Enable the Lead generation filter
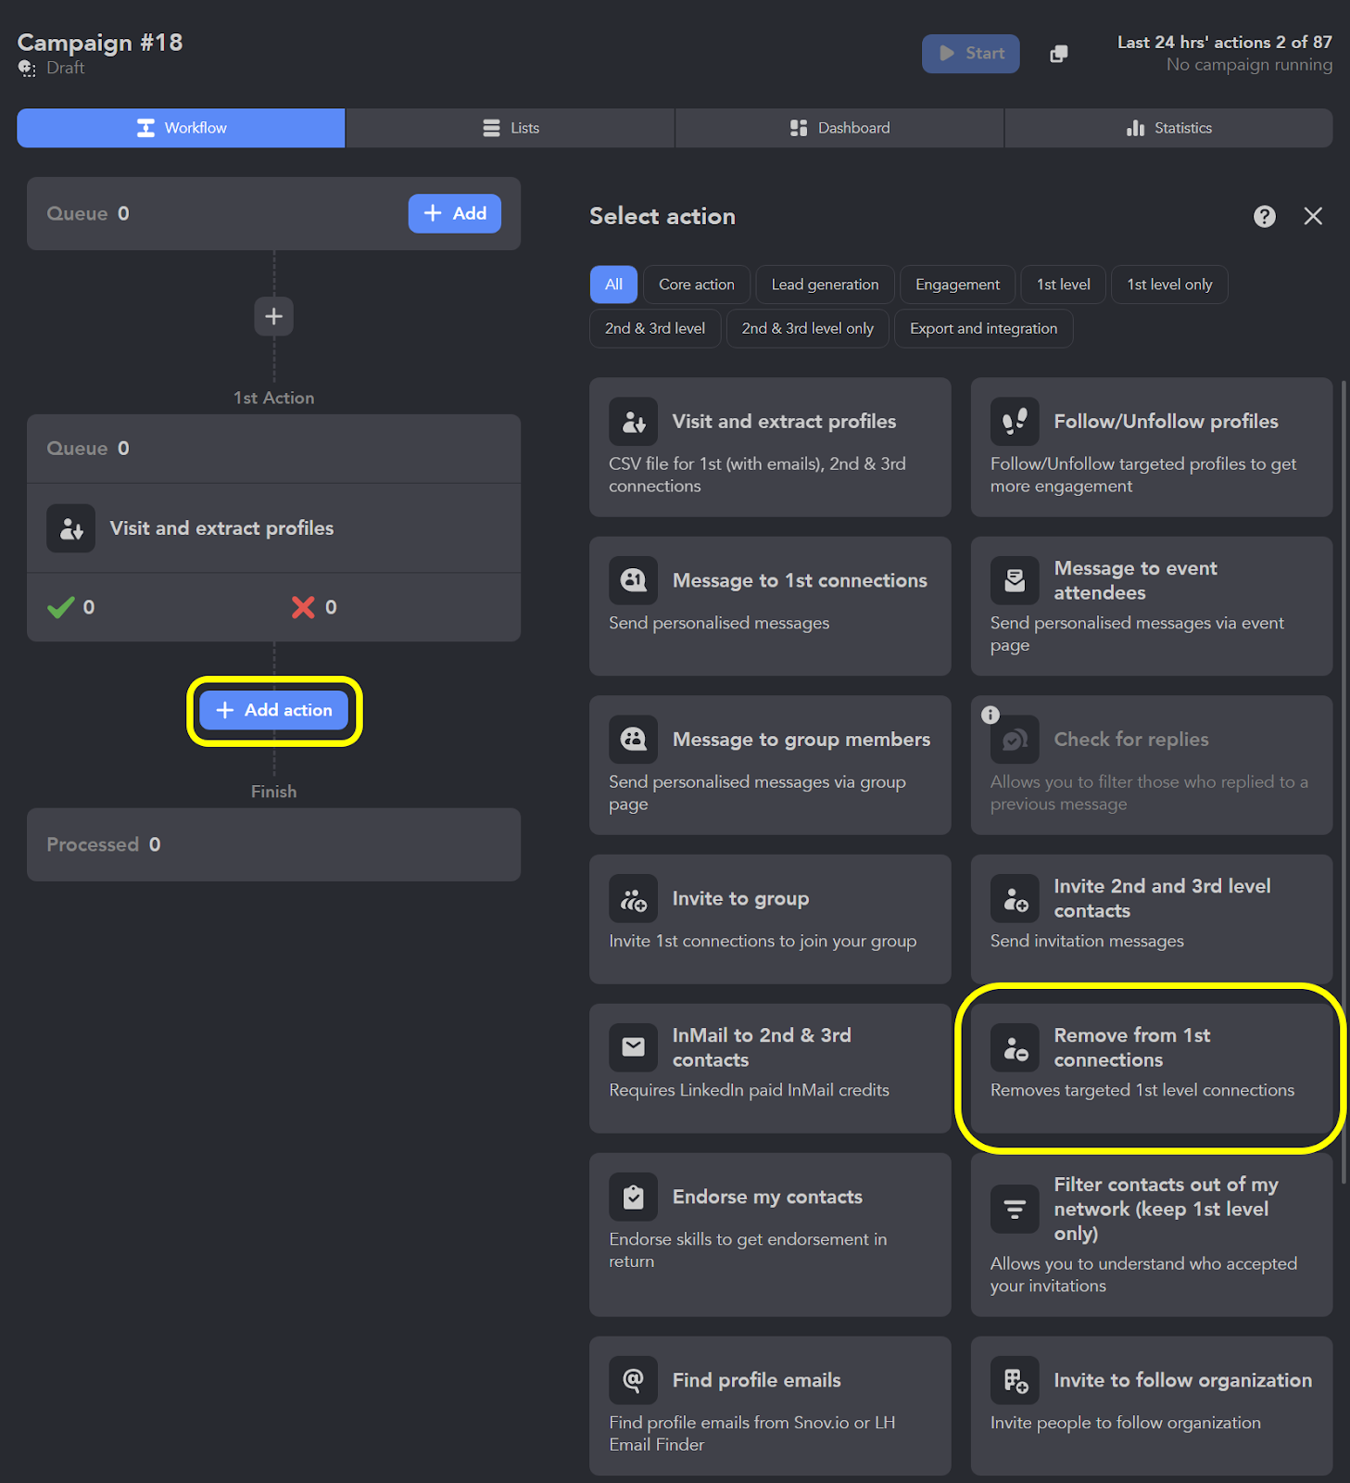The image size is (1350, 1483). click(x=825, y=285)
